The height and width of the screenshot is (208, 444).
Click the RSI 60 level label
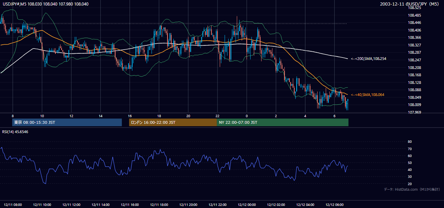pyautogui.click(x=410, y=156)
